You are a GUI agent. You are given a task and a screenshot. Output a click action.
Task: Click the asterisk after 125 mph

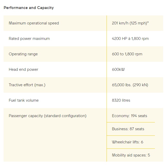(x=148, y=22)
